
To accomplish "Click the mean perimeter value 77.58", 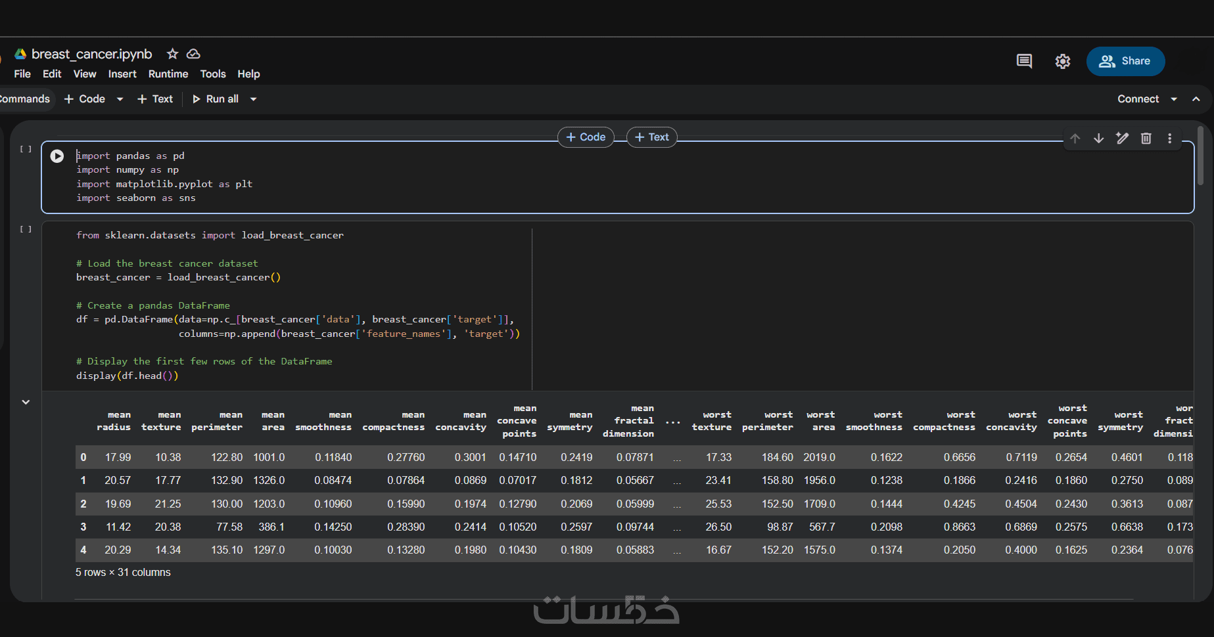I will coord(229,527).
